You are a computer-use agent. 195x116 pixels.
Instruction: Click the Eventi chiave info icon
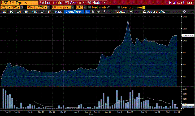click(x=144, y=7)
